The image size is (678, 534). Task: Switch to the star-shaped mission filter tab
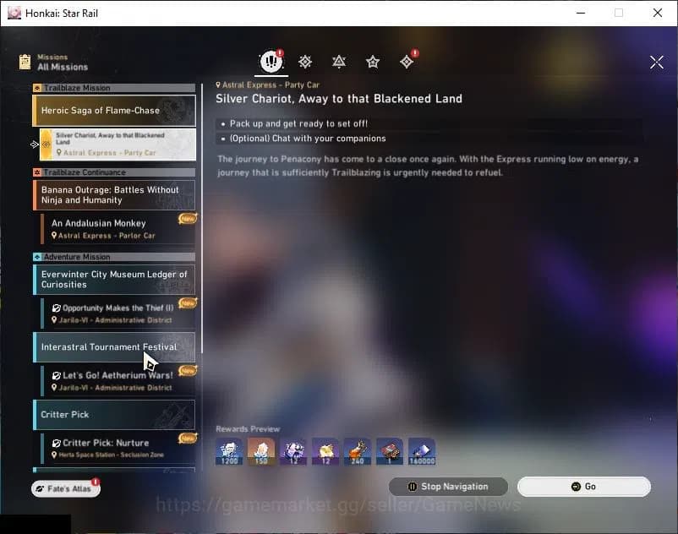[x=372, y=62]
